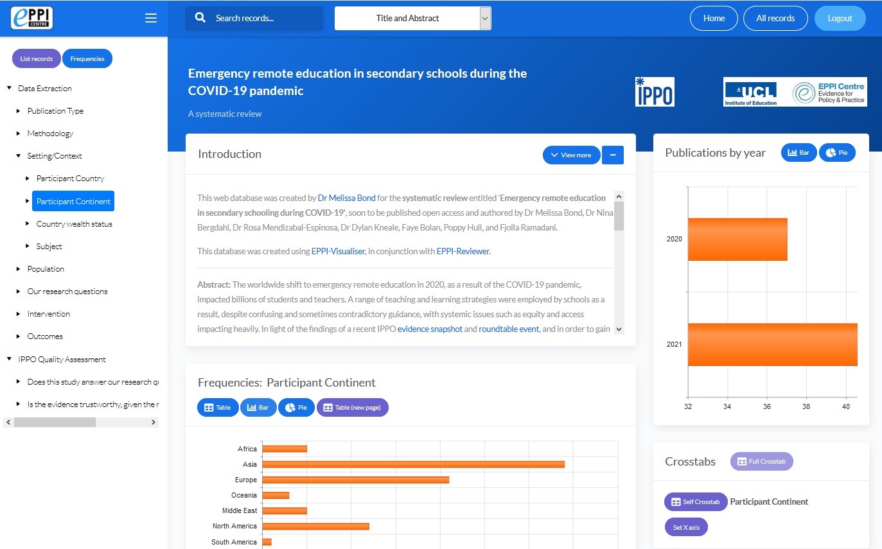The image size is (882, 549).
Task: Open the EPPI-Reviewer link
Action: (463, 251)
